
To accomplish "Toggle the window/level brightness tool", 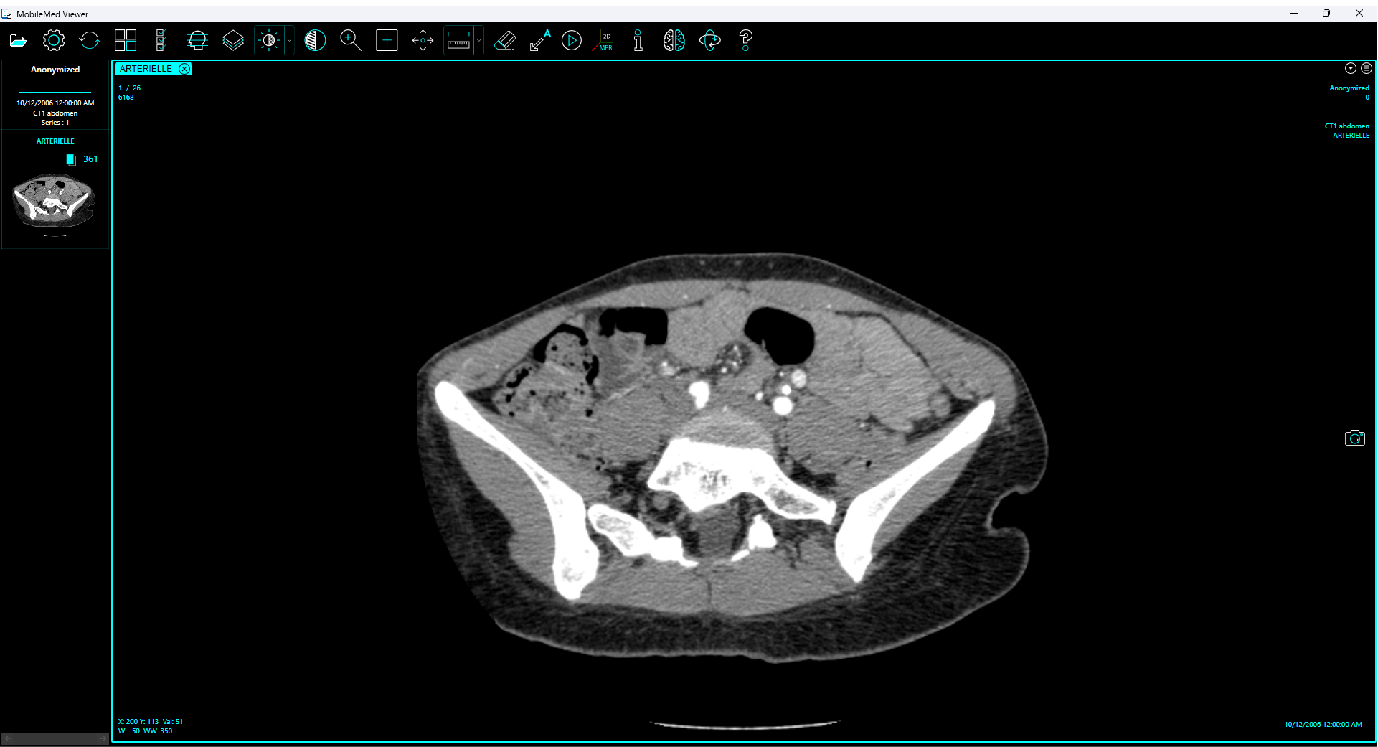I will [268, 40].
